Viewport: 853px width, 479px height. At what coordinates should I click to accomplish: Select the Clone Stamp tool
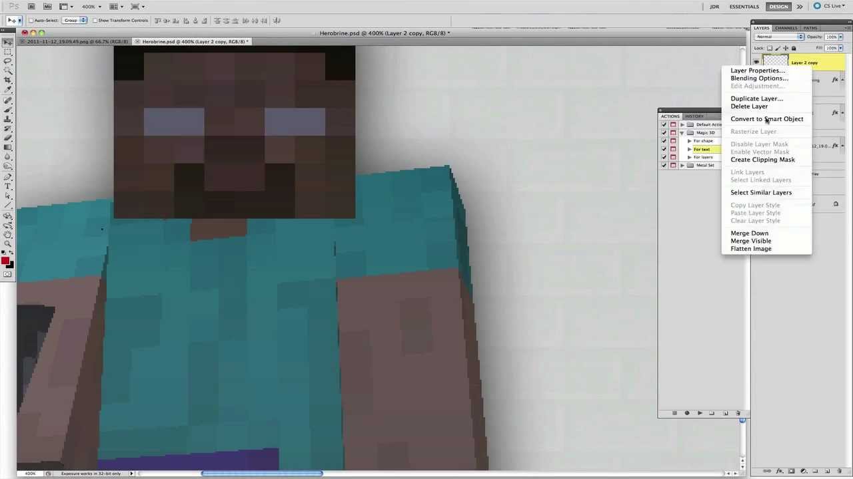7,119
